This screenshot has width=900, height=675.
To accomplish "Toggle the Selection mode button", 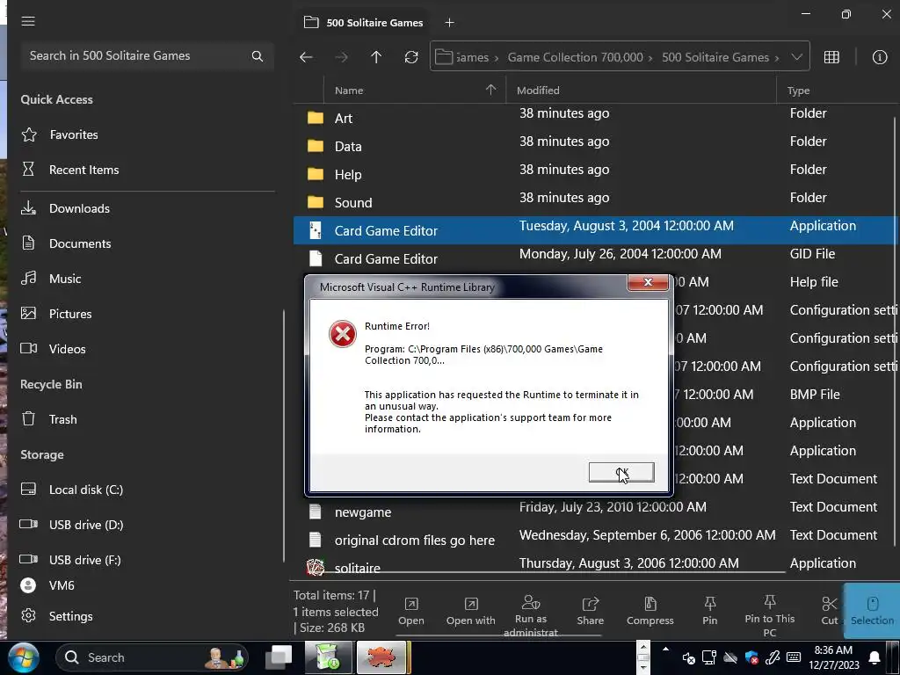I will (872, 612).
